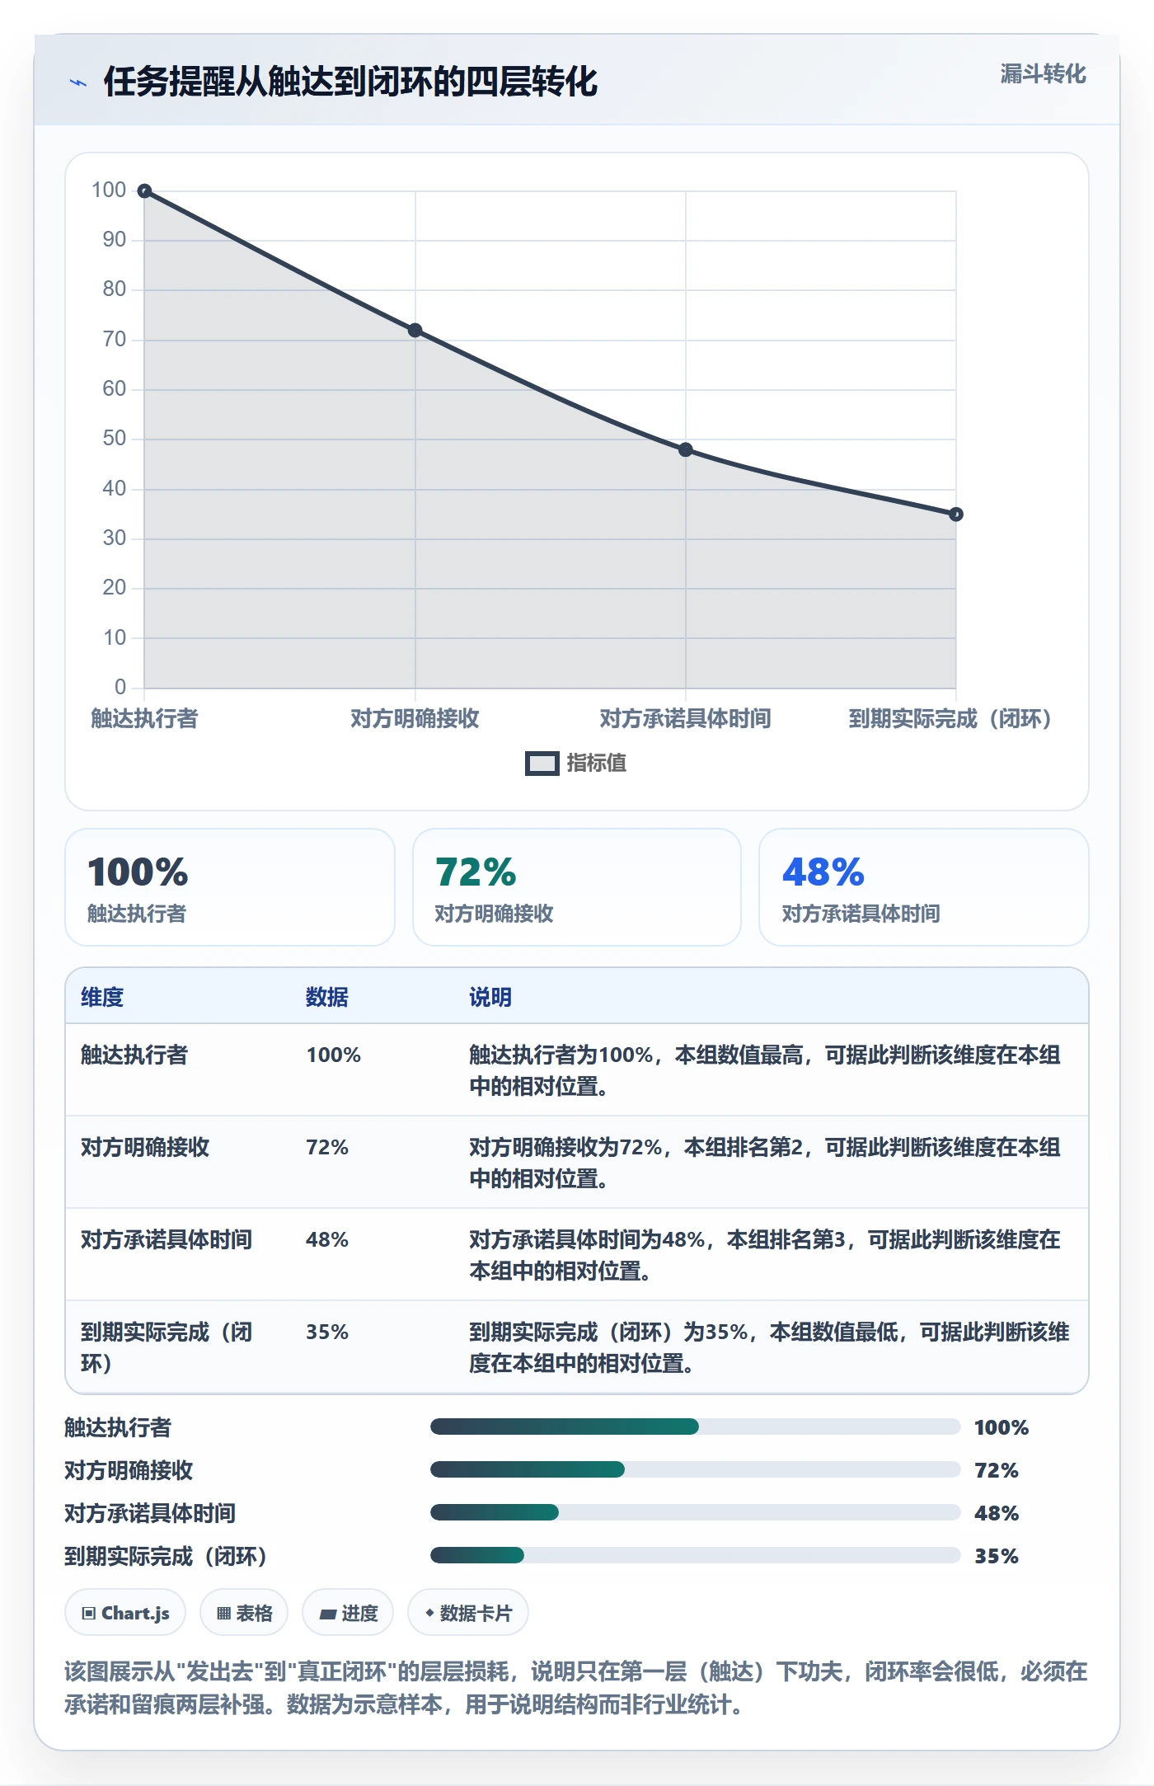
Task: Click the 表格 chip
Action: pos(244,1612)
